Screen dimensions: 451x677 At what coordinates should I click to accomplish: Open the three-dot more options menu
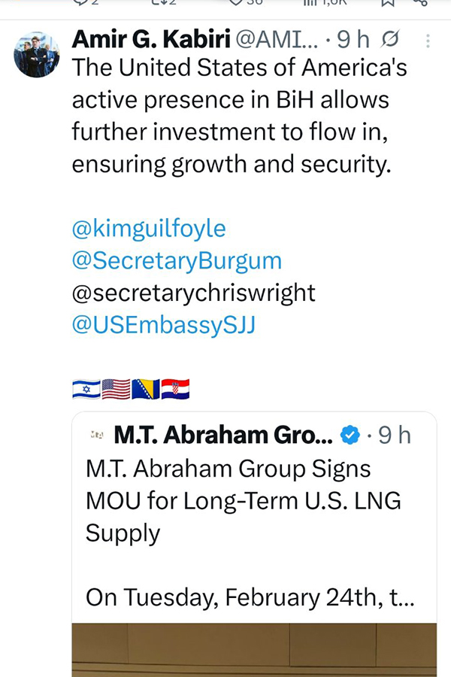coord(428,41)
